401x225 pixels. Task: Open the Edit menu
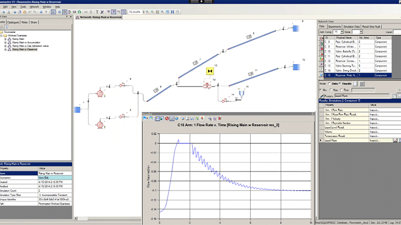click(x=6, y=6)
